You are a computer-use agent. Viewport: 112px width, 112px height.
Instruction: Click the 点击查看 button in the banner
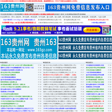tap(92, 30)
